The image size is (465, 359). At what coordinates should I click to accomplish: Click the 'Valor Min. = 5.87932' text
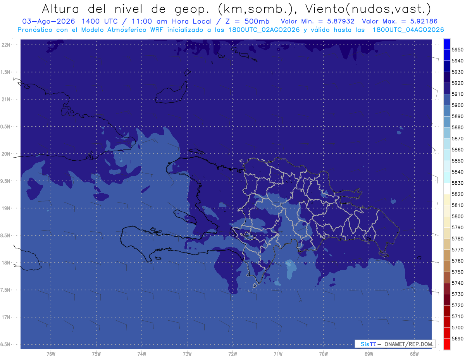(317, 22)
